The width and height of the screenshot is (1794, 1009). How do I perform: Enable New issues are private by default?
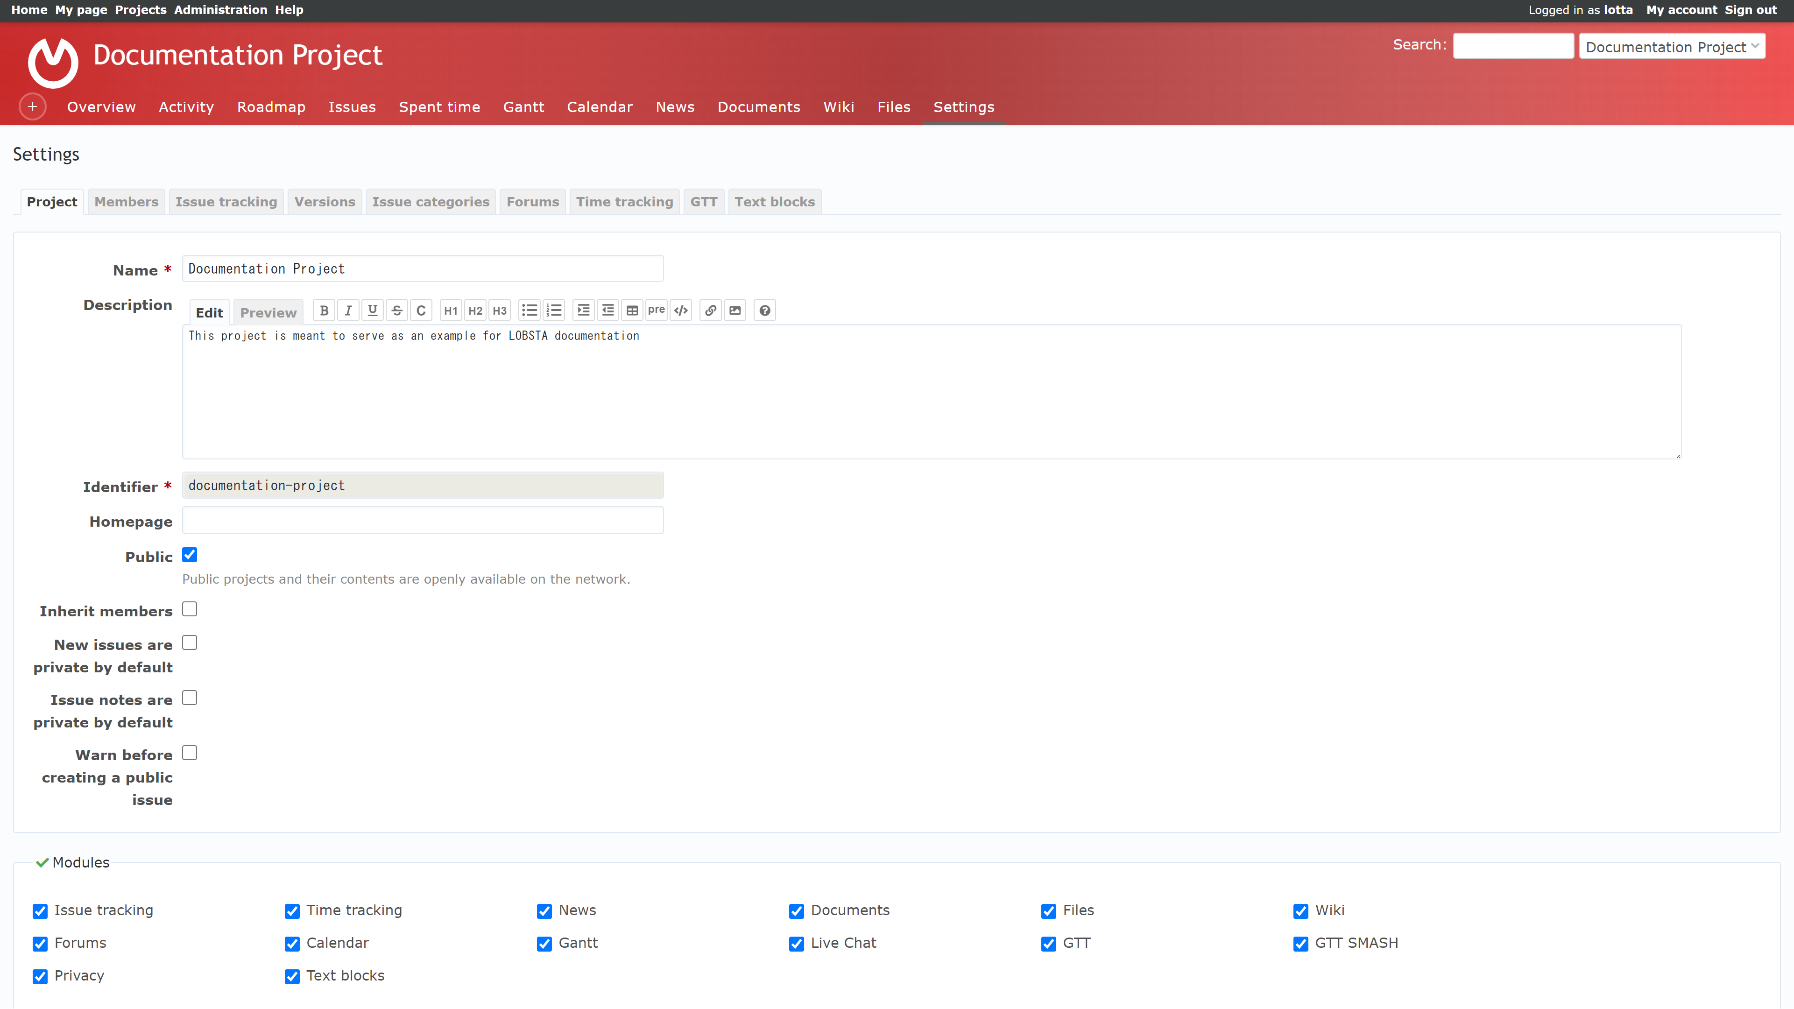(x=190, y=643)
